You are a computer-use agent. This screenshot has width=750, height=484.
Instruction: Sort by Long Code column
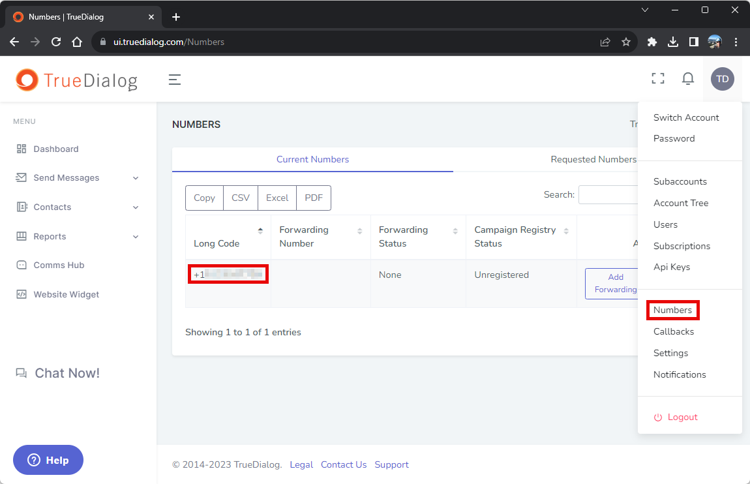click(x=228, y=237)
